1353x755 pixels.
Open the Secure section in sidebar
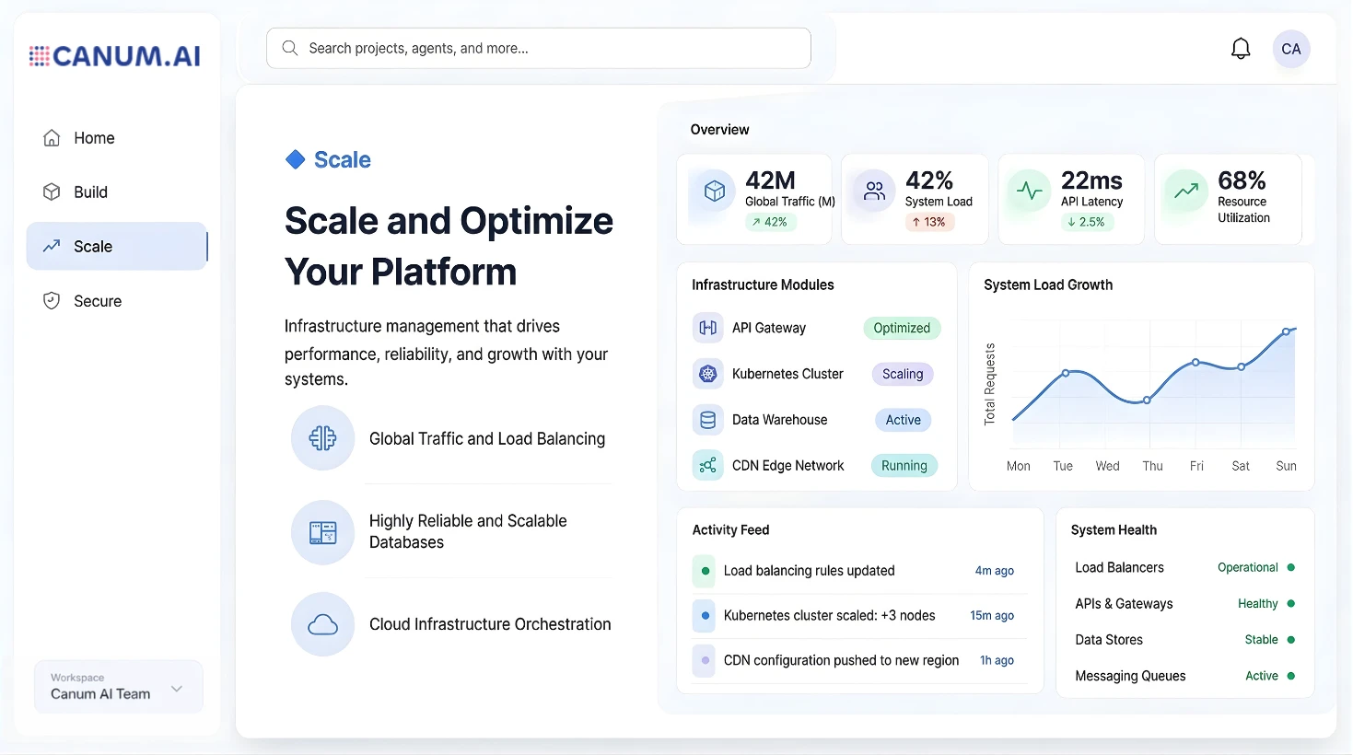97,301
